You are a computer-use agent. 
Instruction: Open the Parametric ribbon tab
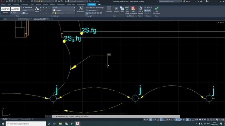pos(25,5)
